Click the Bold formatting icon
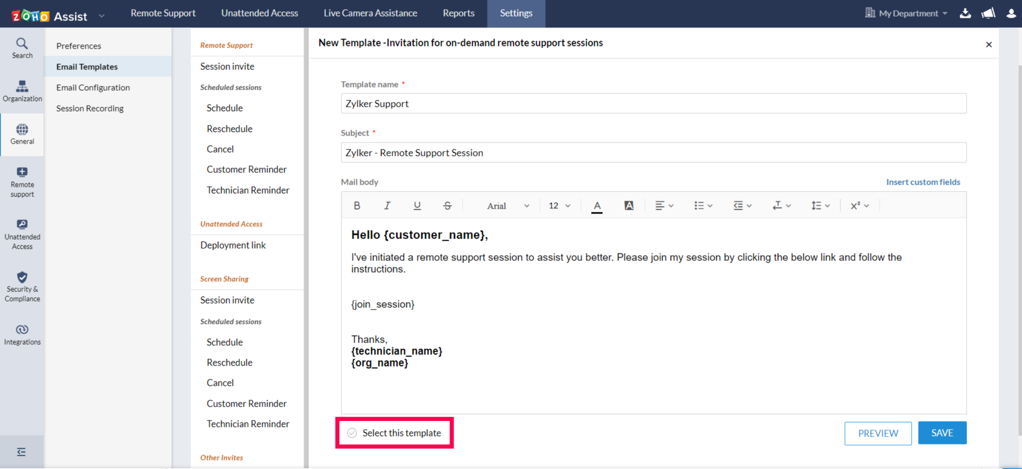 pos(357,206)
